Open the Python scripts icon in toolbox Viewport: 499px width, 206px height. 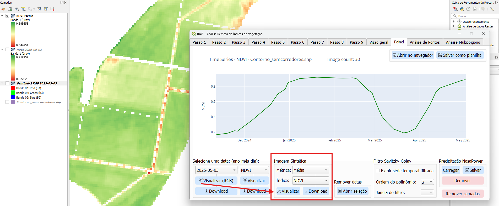462,9
